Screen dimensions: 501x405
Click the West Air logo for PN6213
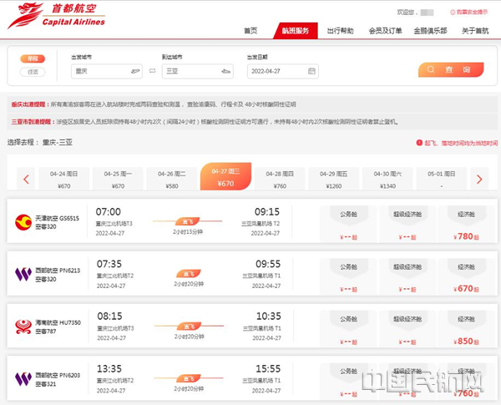click(23, 274)
